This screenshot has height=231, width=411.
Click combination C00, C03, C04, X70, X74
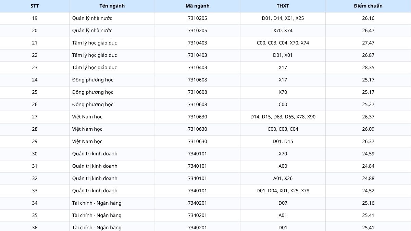tap(283, 43)
